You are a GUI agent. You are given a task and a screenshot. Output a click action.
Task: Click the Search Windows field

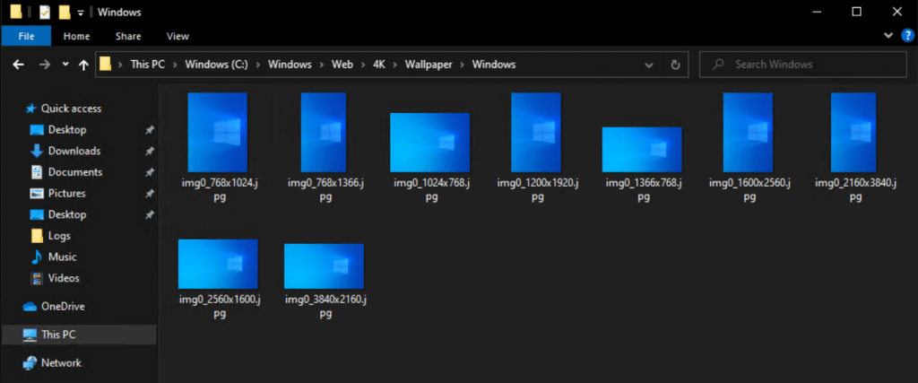(x=802, y=65)
